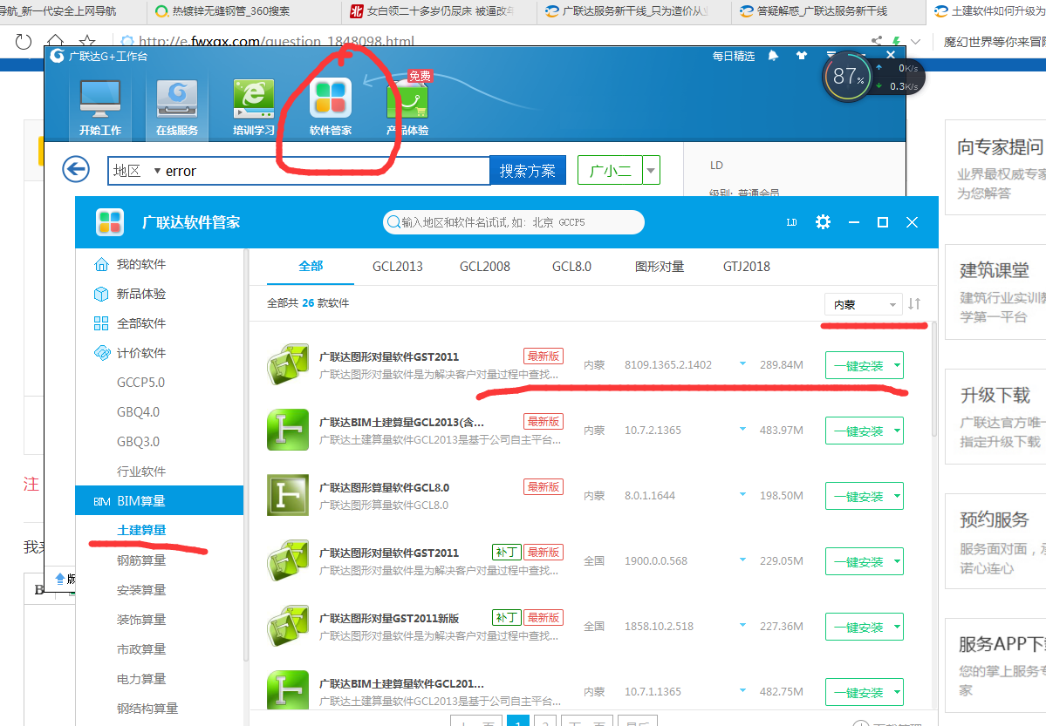Screen dimensions: 1046x726
Task: Select 装饰算量 in sidebar
Action: (x=141, y=620)
